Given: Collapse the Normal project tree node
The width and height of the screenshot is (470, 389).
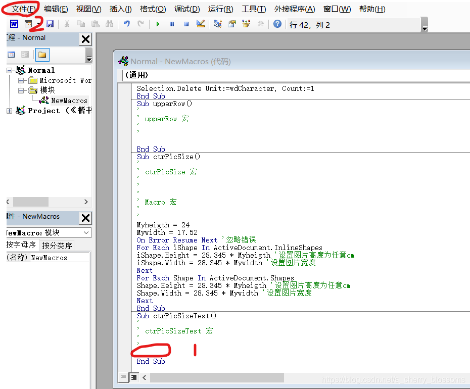Looking at the screenshot, I should pyautogui.click(x=10, y=70).
